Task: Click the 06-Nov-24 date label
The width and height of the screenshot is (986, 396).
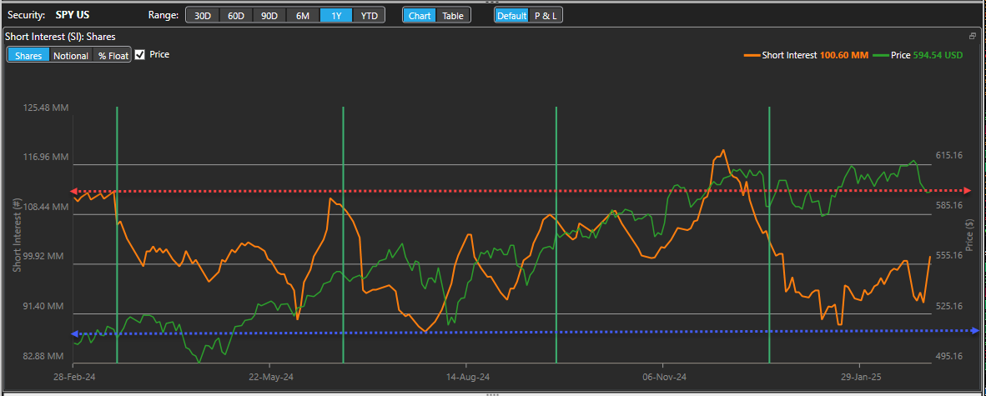Action: pos(665,377)
